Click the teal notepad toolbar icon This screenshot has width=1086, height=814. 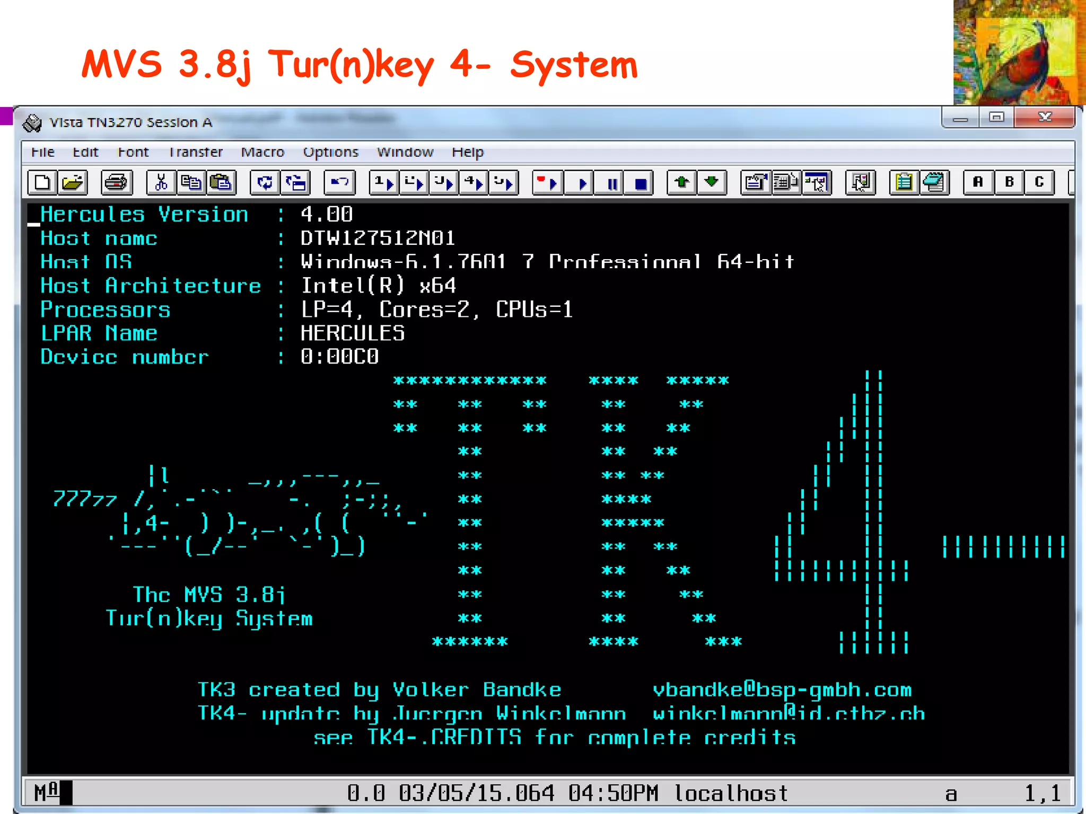[934, 183]
